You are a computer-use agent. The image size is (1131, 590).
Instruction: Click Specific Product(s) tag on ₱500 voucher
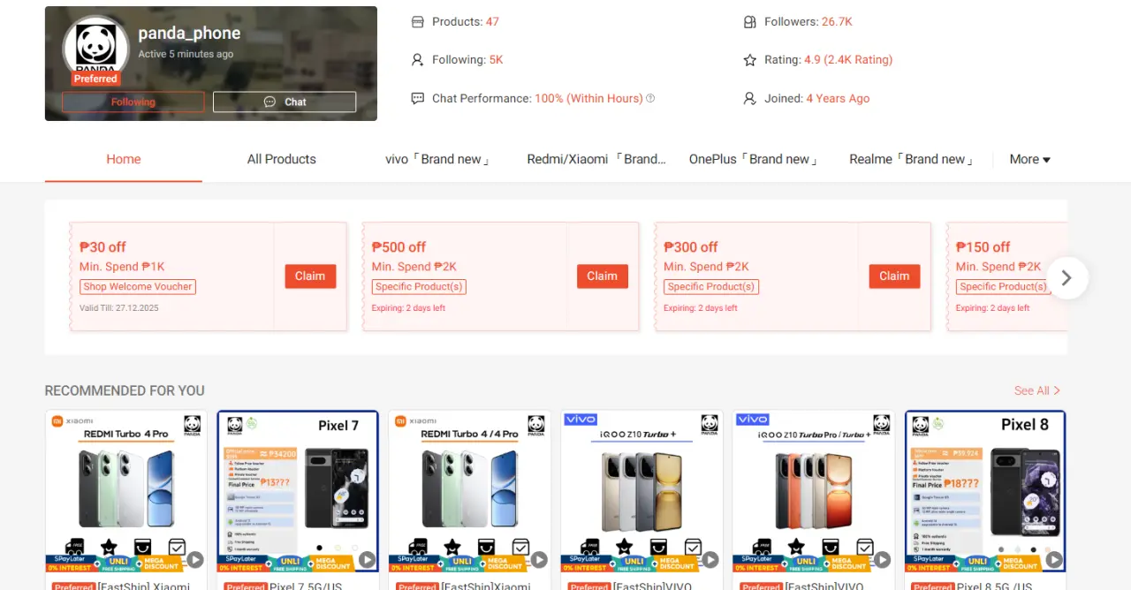click(x=419, y=287)
